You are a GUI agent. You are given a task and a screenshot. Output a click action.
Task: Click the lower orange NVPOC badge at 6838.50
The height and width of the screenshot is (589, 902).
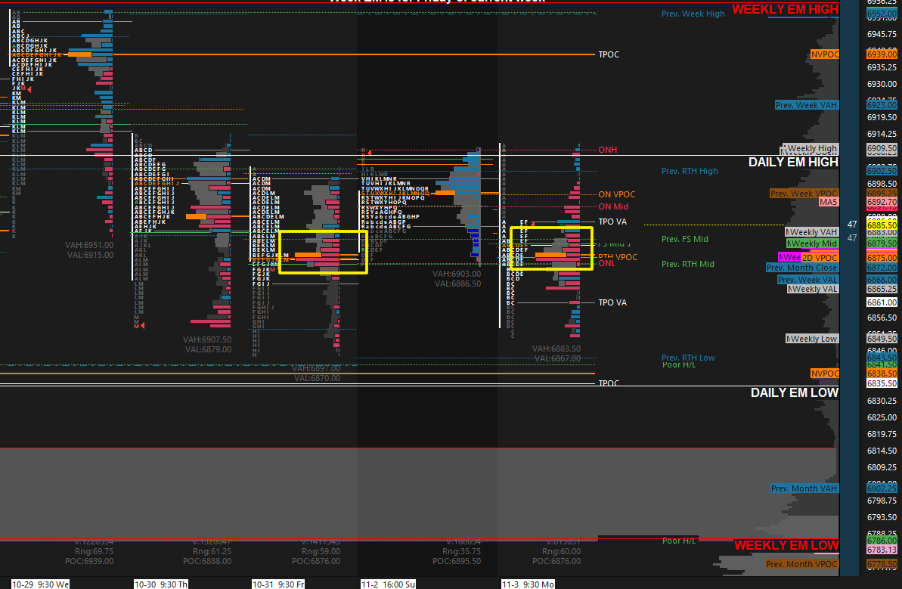tap(823, 374)
